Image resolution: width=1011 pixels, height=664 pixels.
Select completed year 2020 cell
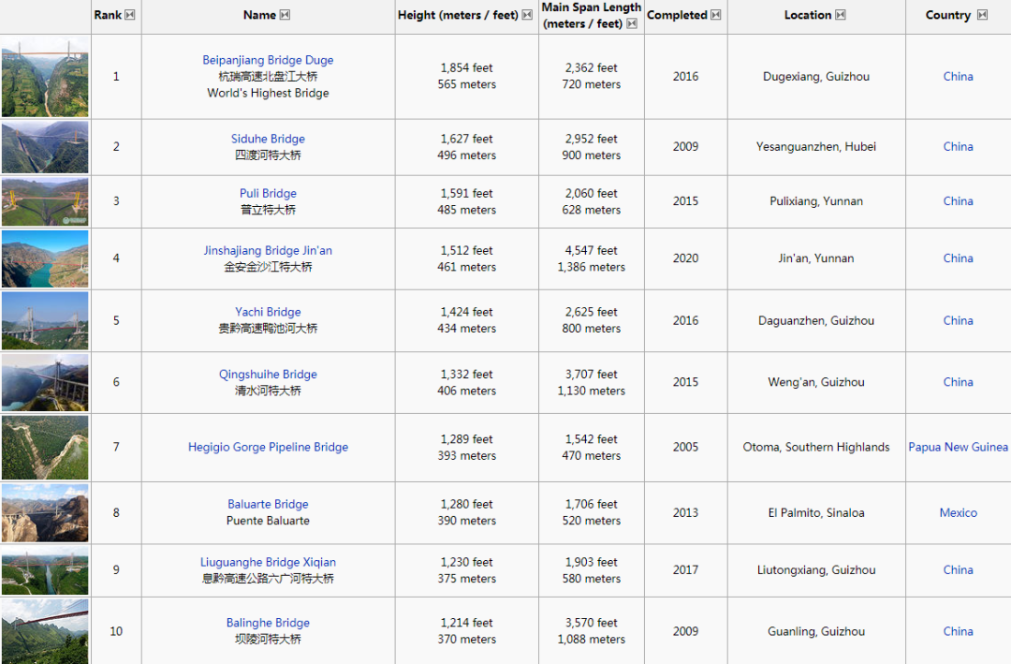685,258
